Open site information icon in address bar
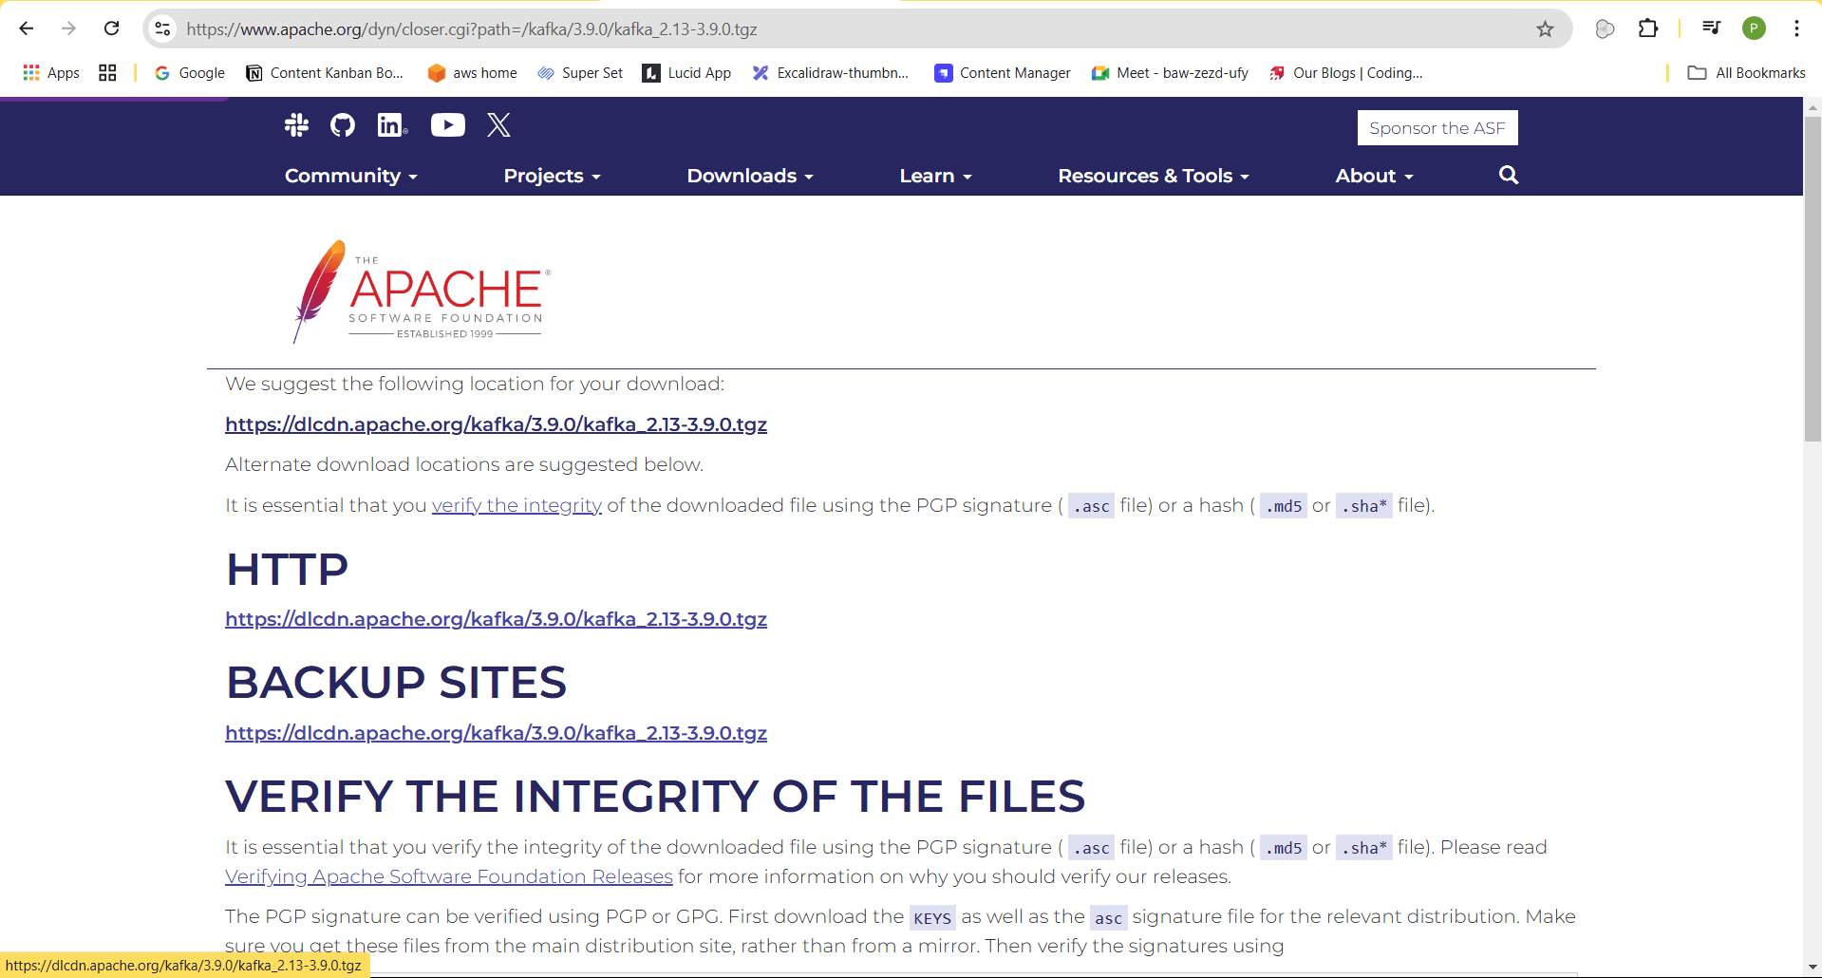 [163, 28]
